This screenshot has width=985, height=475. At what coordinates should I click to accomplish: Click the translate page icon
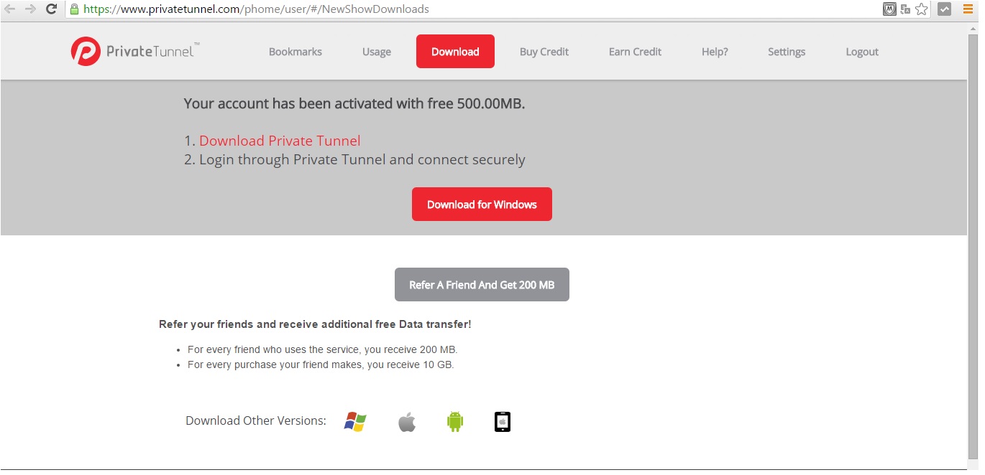coord(905,9)
